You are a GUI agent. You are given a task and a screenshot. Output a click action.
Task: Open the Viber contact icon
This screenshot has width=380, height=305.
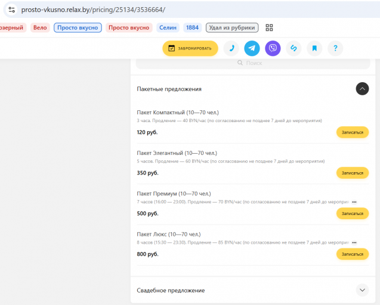[273, 48]
